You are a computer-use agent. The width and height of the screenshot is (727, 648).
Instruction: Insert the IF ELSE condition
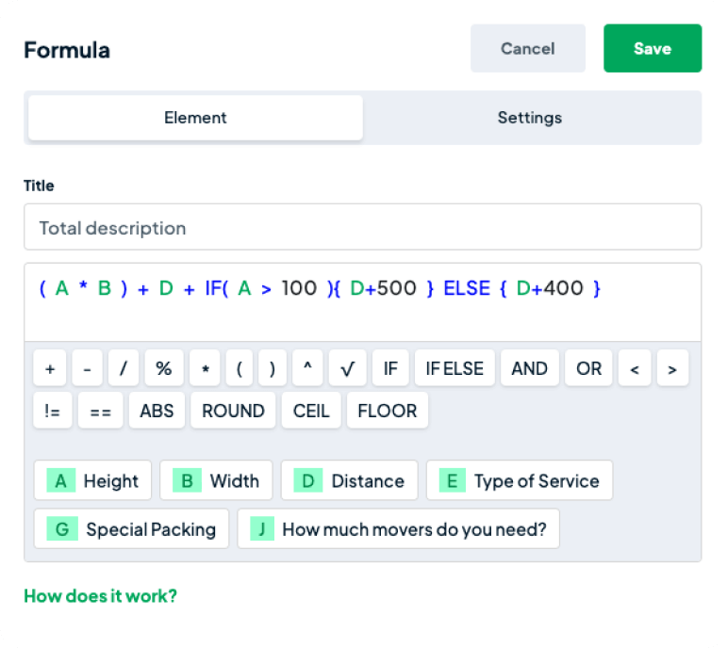[454, 368]
